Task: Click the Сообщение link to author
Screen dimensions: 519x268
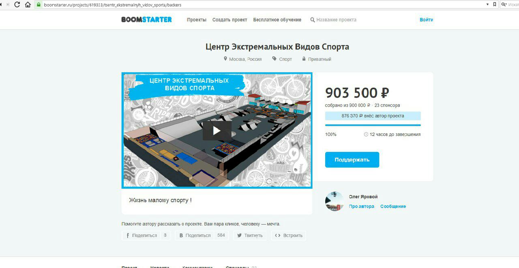Action: point(393,206)
